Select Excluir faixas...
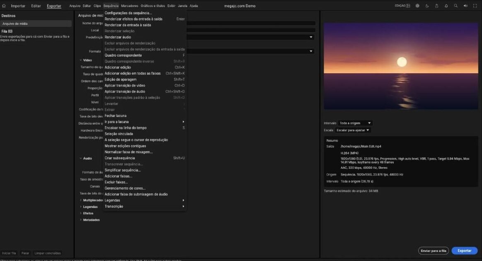 tap(144, 182)
